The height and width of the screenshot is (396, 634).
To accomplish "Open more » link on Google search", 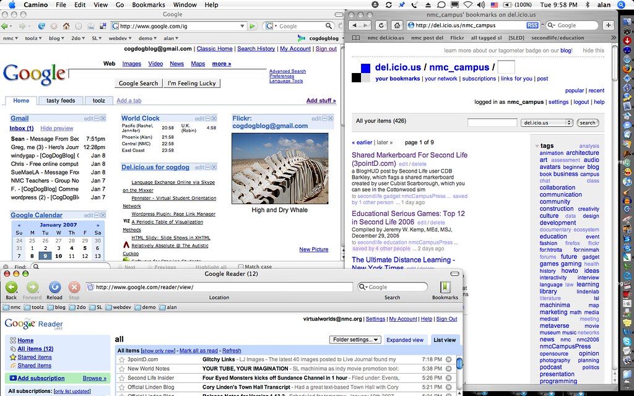I will click(222, 64).
